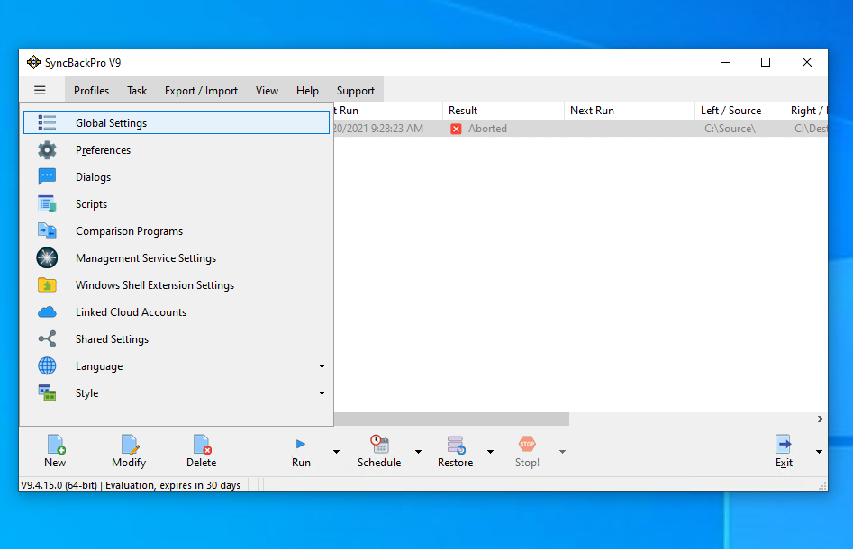
Task: Click the Delete profile toolbar icon
Action: point(202,444)
